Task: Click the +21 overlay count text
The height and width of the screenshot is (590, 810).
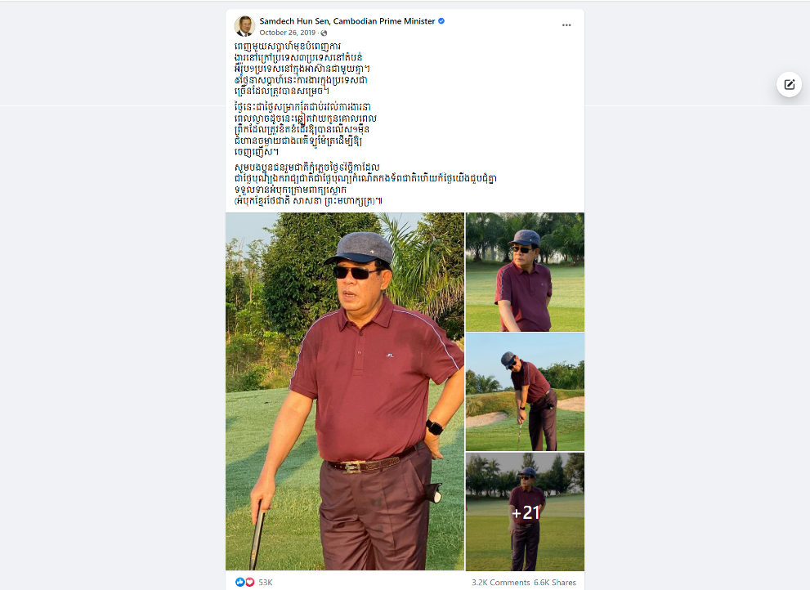Action: coord(526,512)
